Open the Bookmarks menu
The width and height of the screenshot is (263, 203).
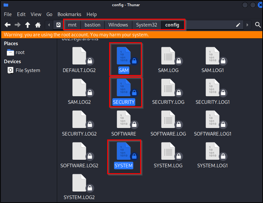coord(69,14)
